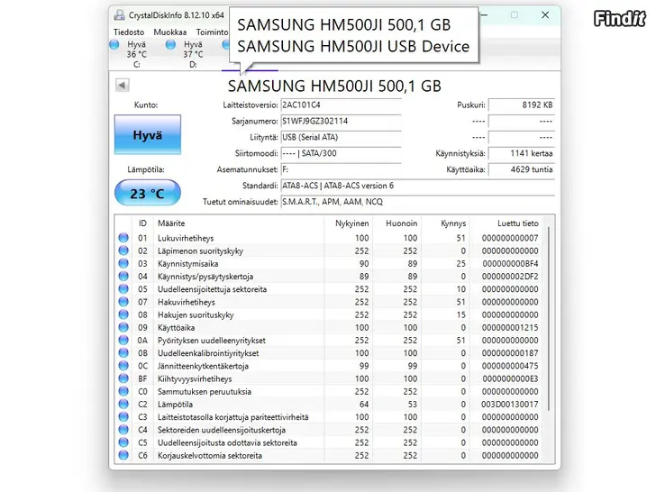Click status orb for 09 Käyttöaika

123,327
